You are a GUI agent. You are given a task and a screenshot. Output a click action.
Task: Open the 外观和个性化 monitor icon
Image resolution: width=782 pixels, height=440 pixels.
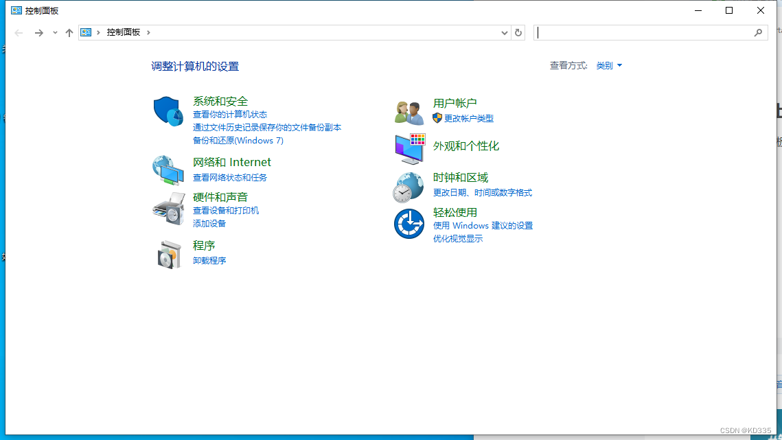410,149
